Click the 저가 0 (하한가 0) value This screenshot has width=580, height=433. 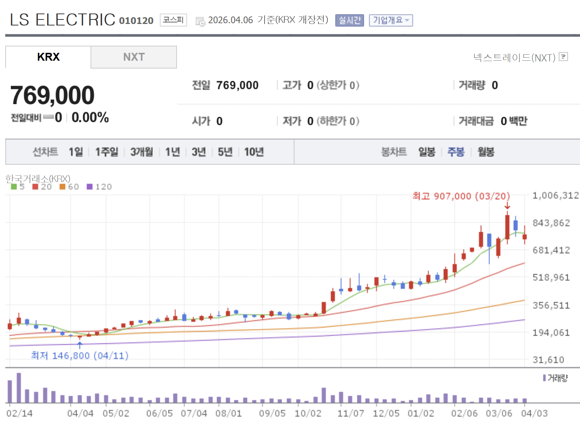coord(321,121)
